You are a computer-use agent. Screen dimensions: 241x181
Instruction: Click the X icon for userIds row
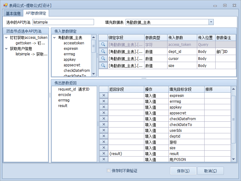click(x=104, y=131)
